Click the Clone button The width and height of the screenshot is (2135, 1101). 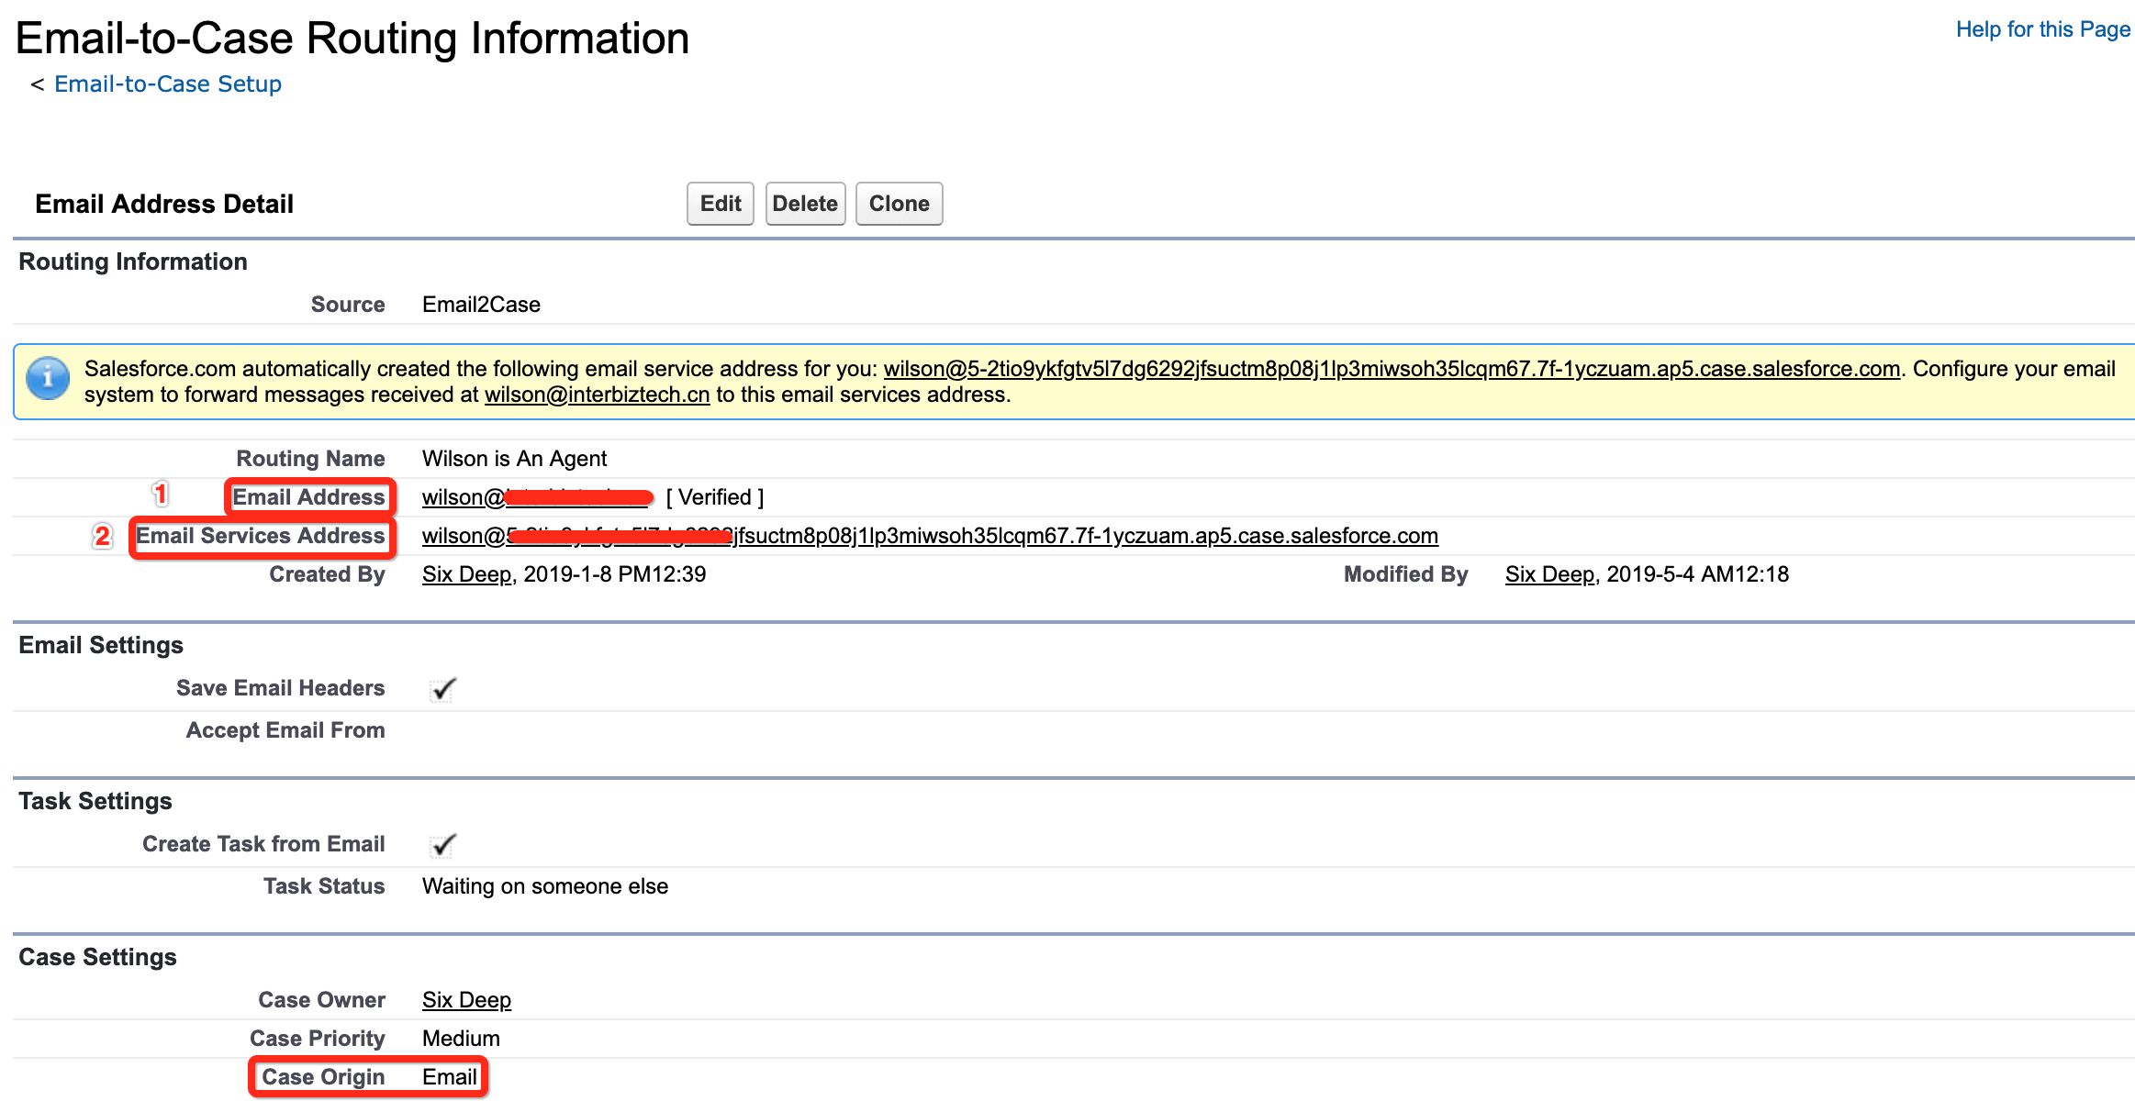(899, 203)
